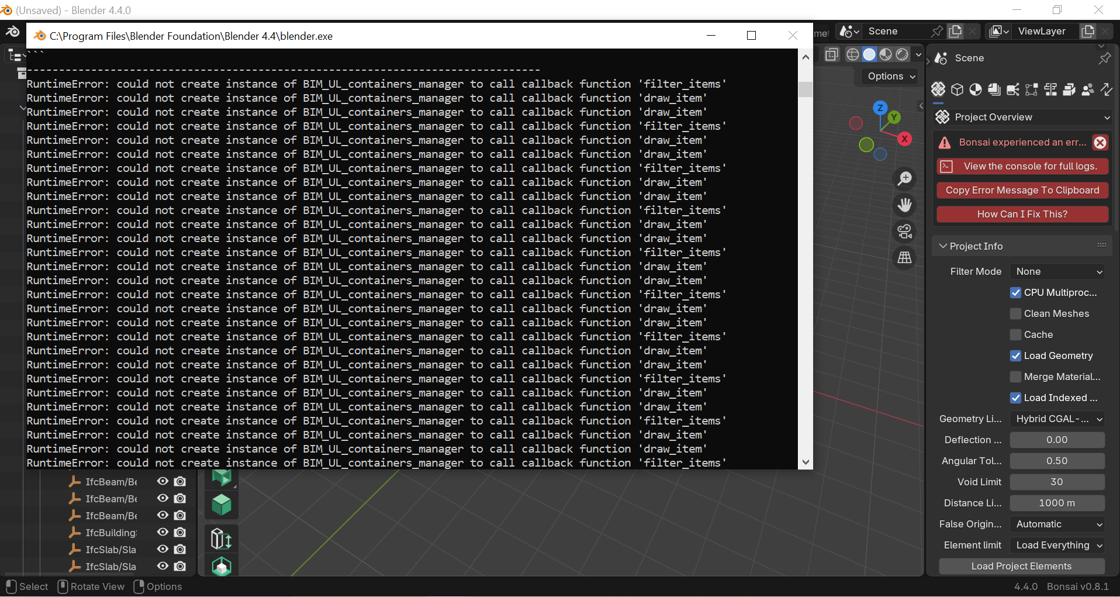Add new view layer icon
Image resolution: width=1120 pixels, height=597 pixels.
click(1088, 31)
